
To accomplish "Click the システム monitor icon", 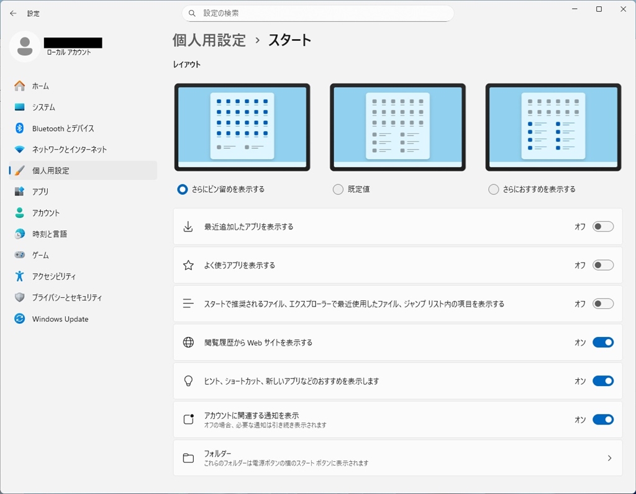I will tap(19, 107).
